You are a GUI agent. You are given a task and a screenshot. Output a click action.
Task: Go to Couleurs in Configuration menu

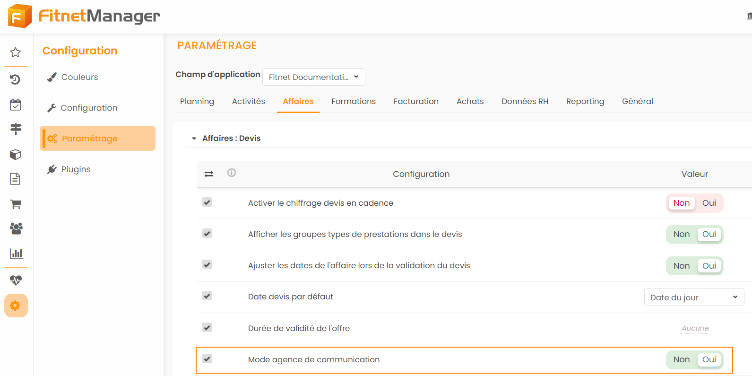[x=79, y=77]
